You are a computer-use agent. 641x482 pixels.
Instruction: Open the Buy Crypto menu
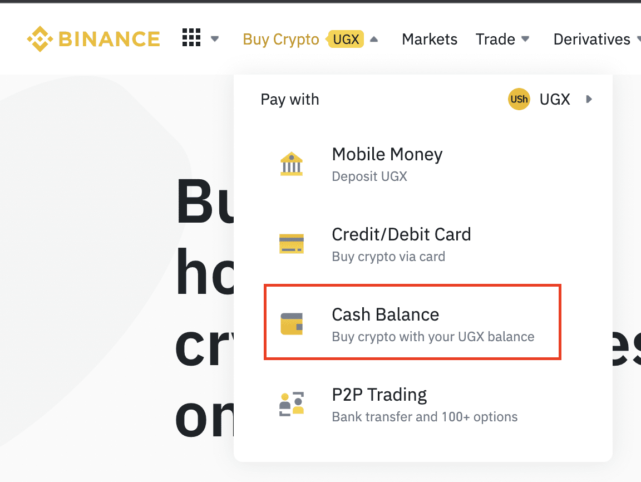point(280,39)
